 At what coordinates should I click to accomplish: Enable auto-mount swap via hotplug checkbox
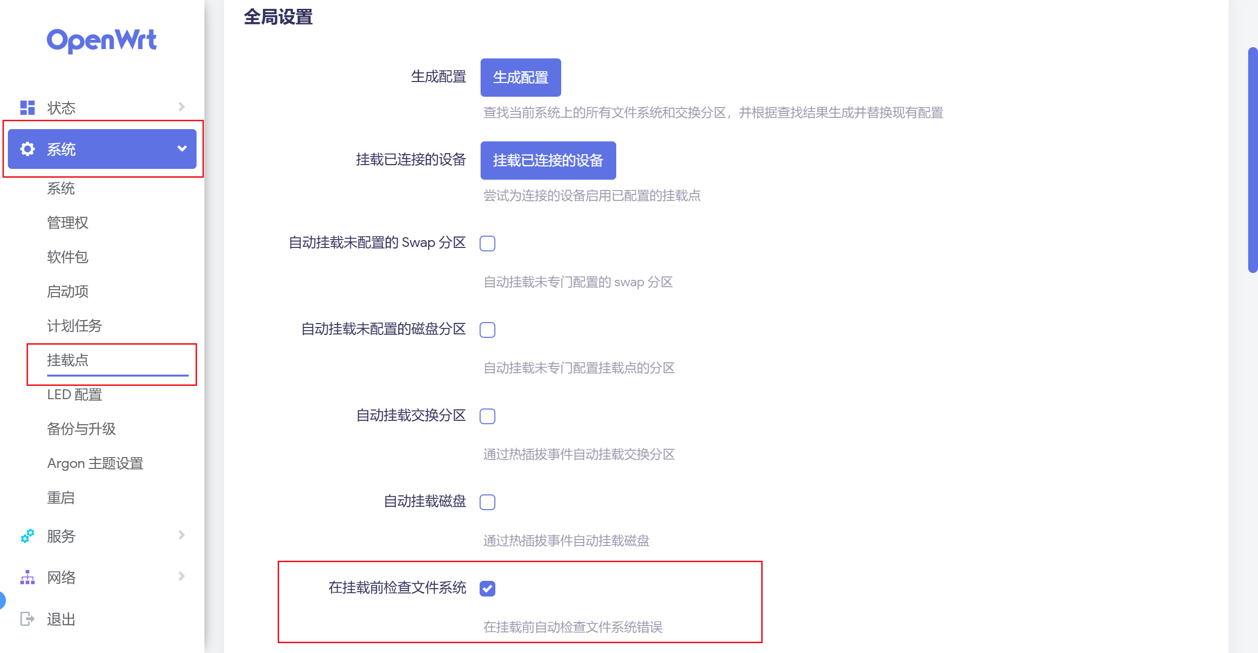coord(487,416)
